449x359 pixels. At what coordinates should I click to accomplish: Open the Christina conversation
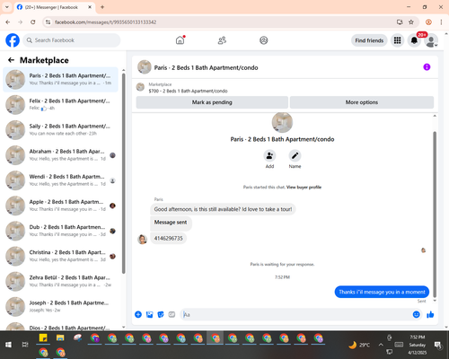(x=60, y=256)
